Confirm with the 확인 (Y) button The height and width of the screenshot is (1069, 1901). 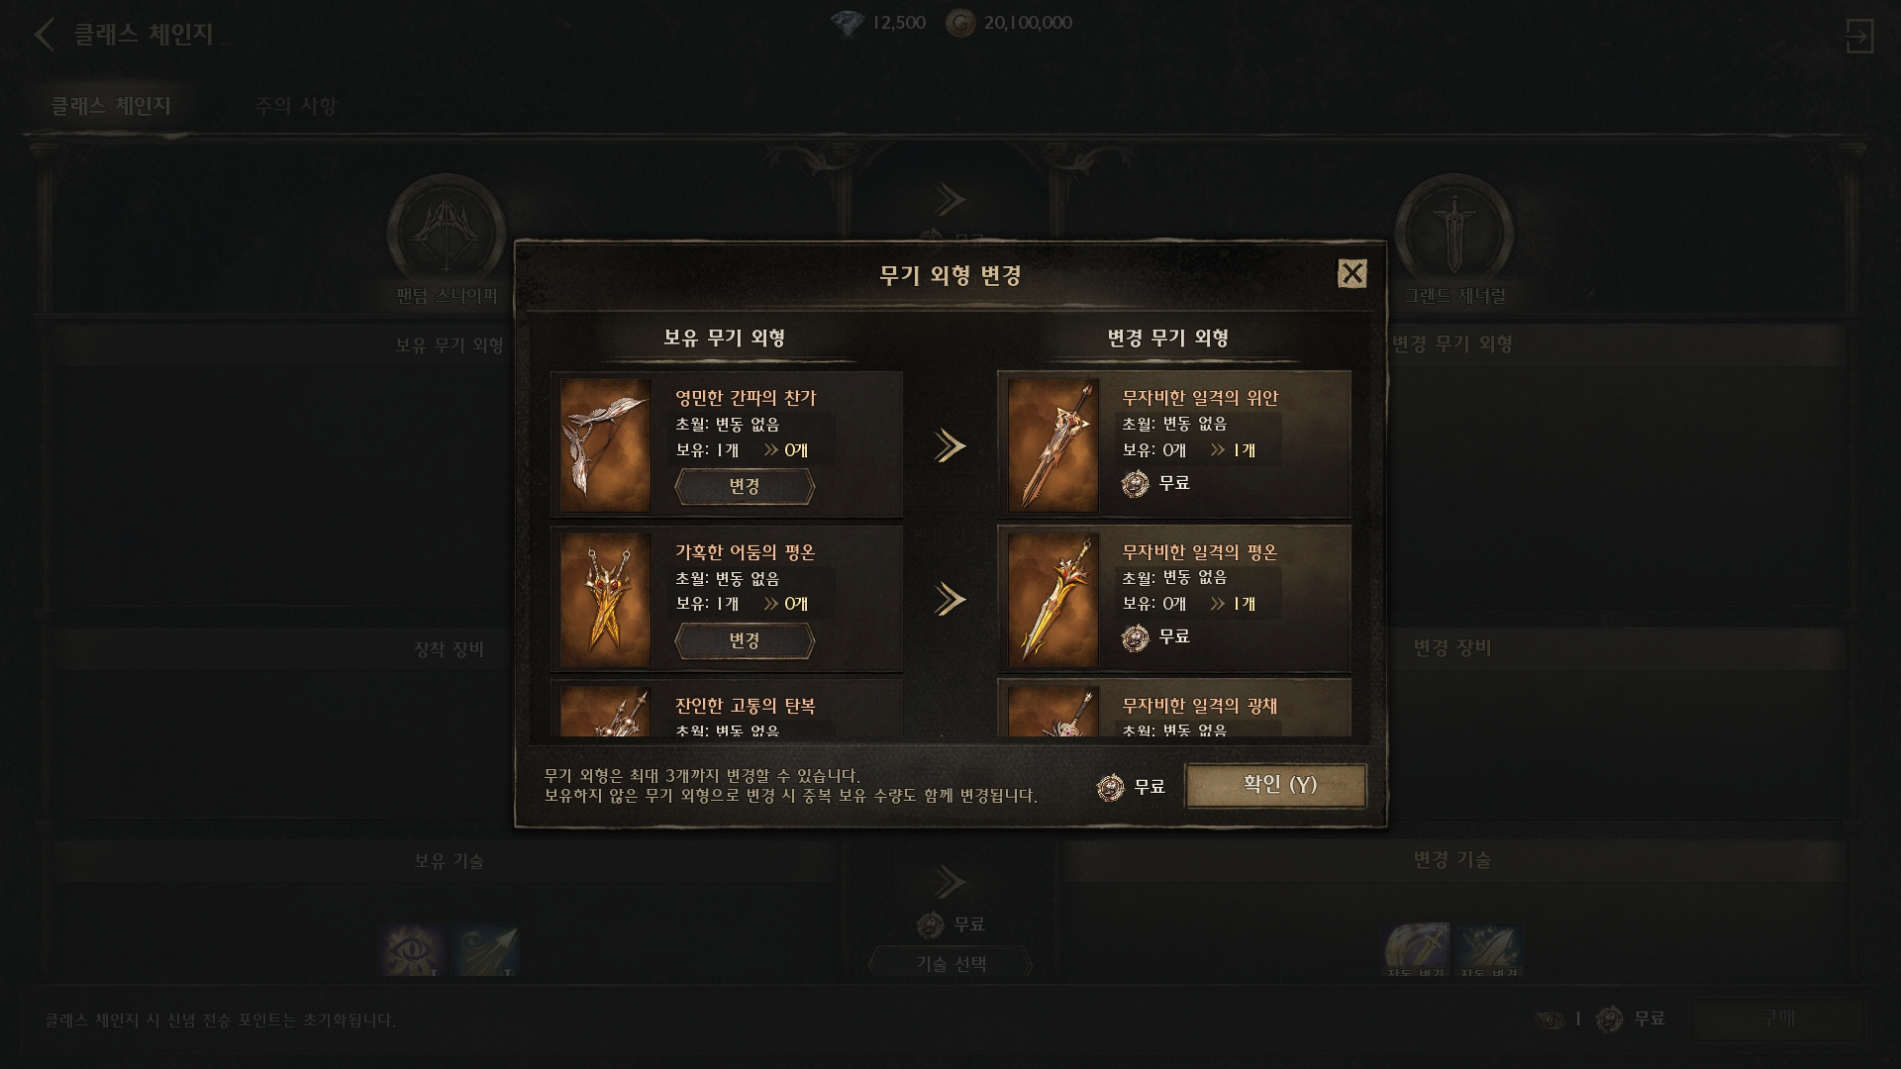[1276, 785]
